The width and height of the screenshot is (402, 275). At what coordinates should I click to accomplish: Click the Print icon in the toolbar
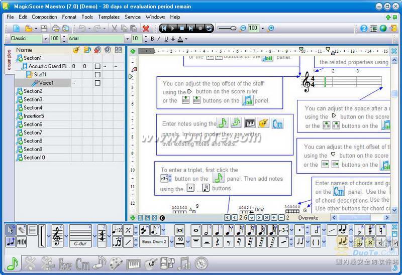[56, 28]
